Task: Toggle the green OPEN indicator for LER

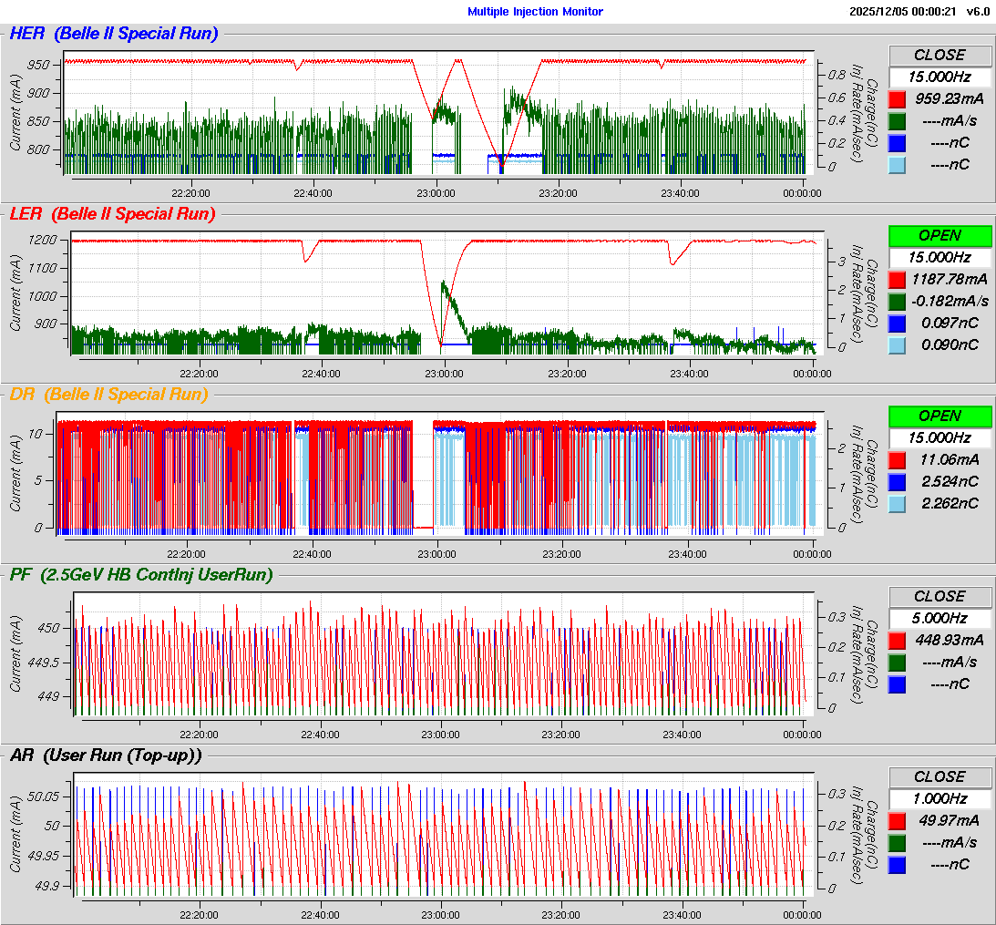Action: [x=940, y=236]
